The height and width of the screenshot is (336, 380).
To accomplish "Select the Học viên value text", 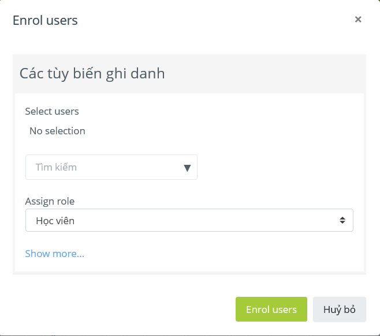I will click(55, 221).
